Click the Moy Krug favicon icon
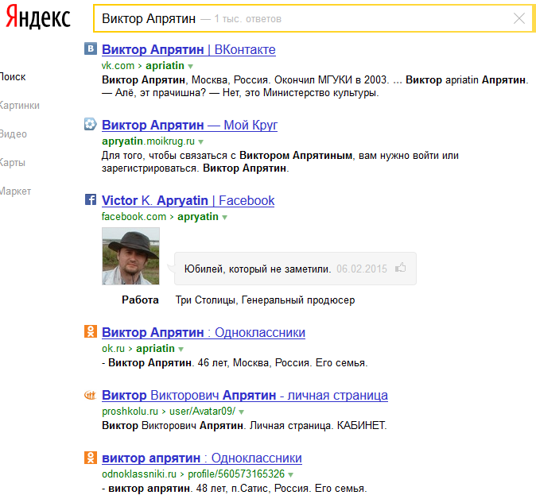536x495 pixels. pos(91,125)
